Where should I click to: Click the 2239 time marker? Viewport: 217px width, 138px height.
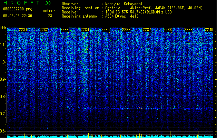(188, 30)
